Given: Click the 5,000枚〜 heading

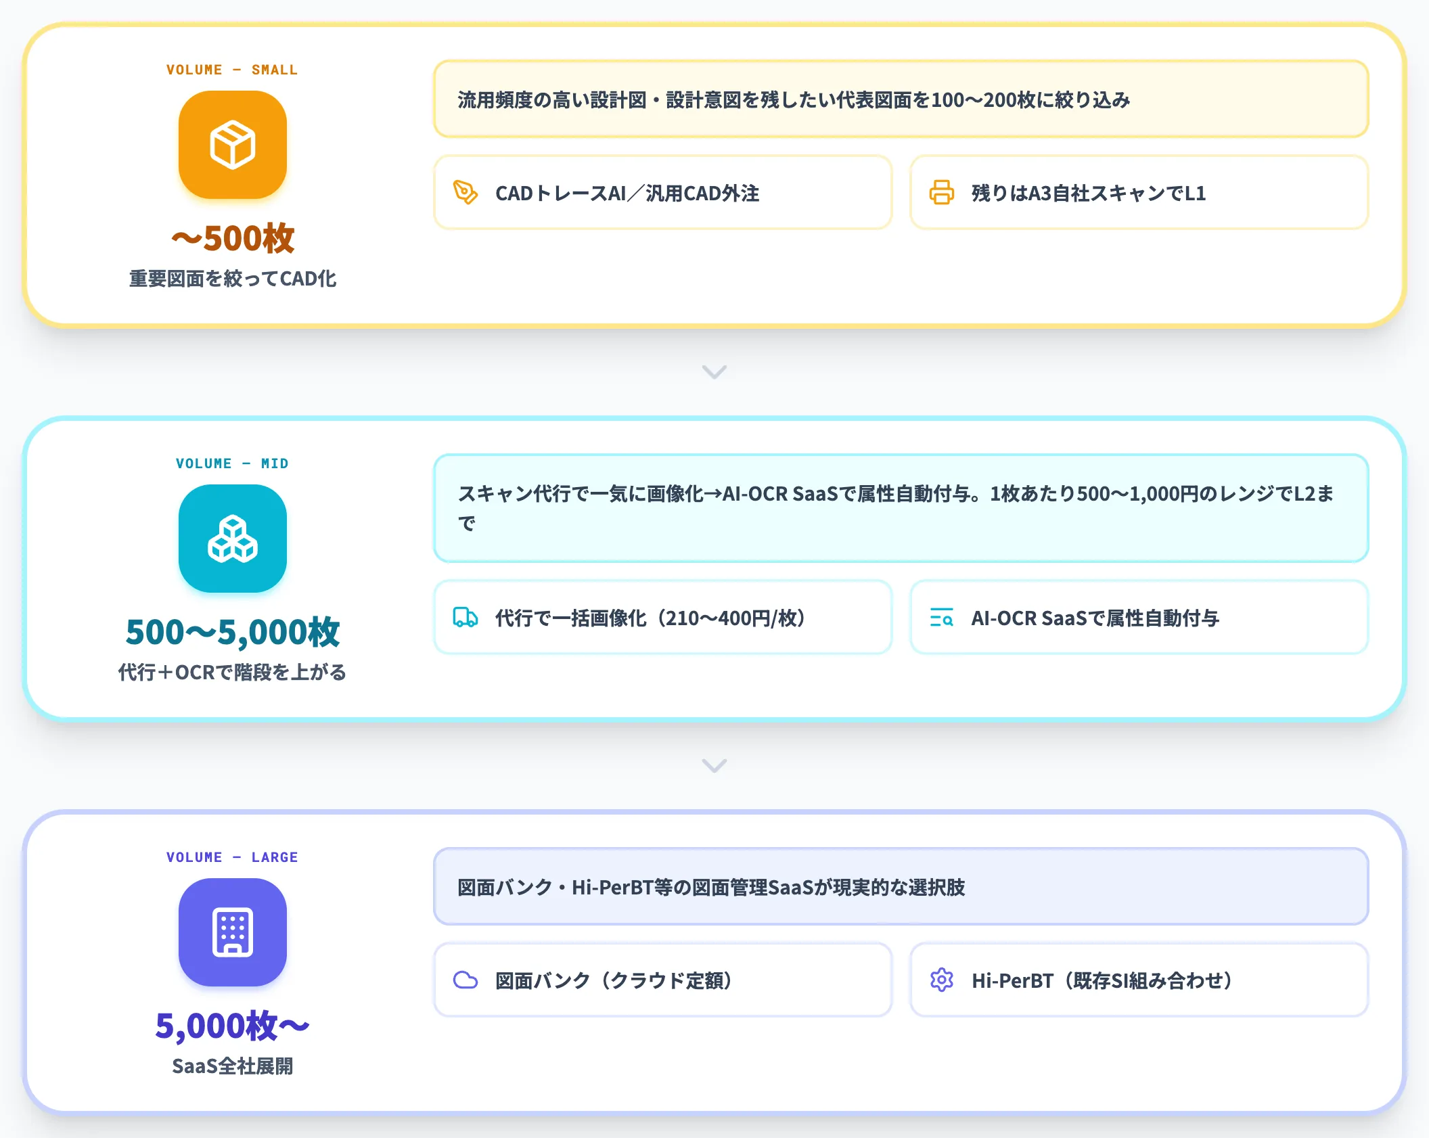Looking at the screenshot, I should [x=232, y=1026].
